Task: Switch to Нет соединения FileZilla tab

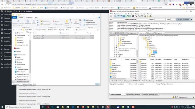Action: pos(132,33)
